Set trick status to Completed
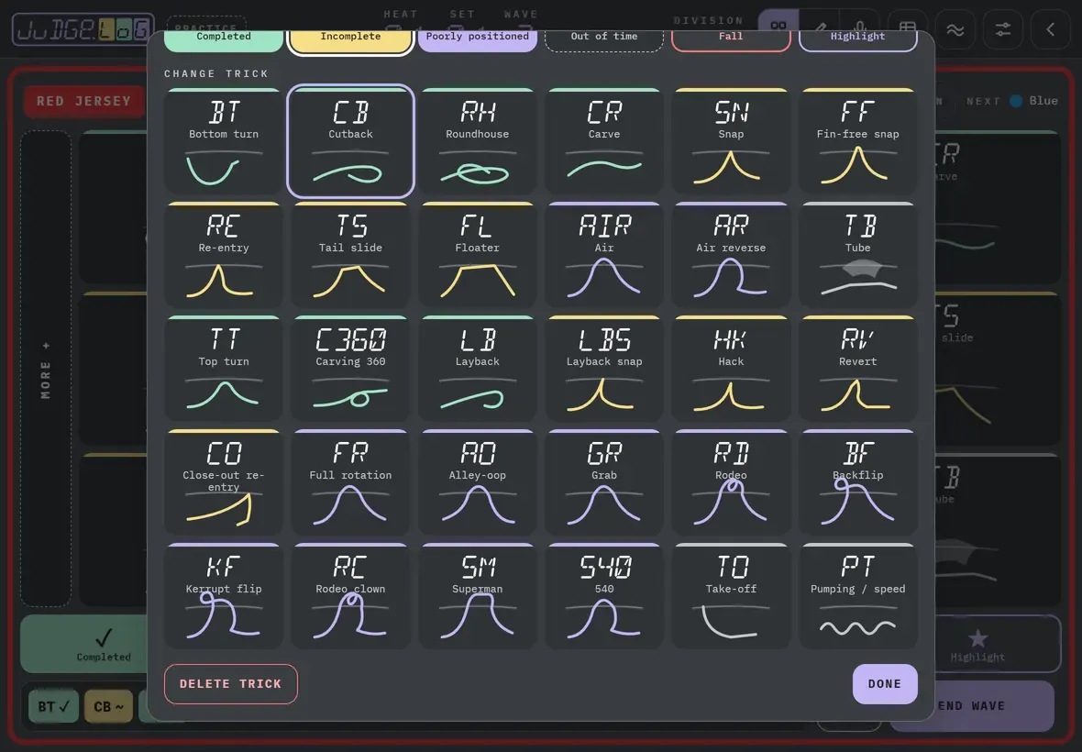Screen dimensions: 1082x752 point(224,39)
